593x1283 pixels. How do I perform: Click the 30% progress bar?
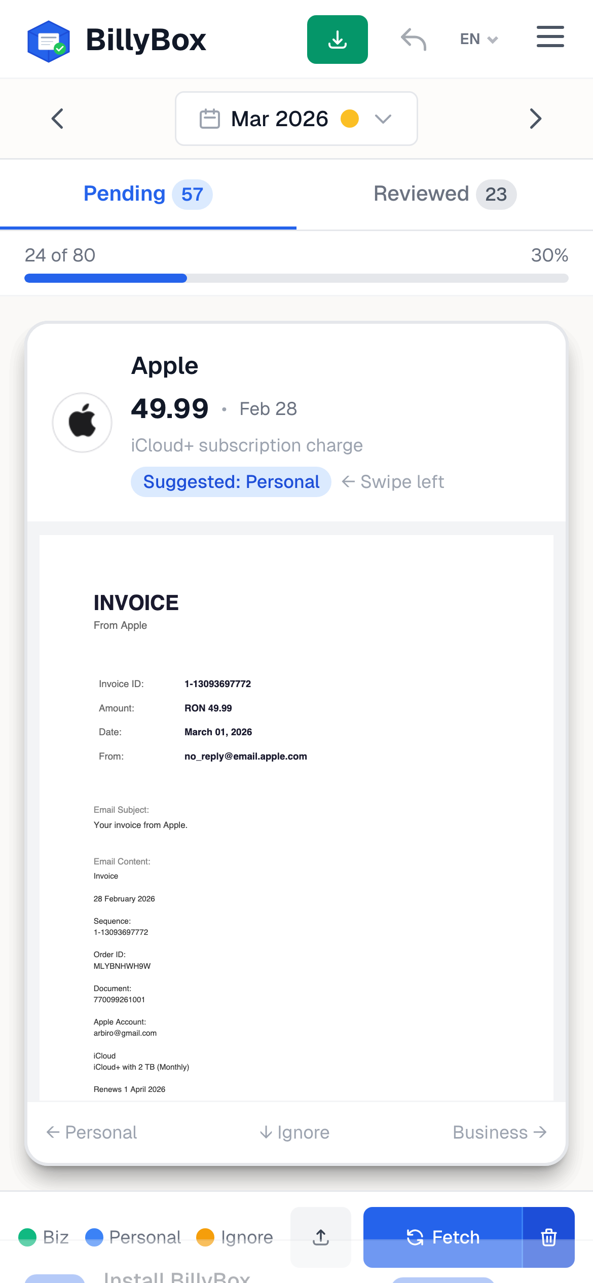coord(296,278)
